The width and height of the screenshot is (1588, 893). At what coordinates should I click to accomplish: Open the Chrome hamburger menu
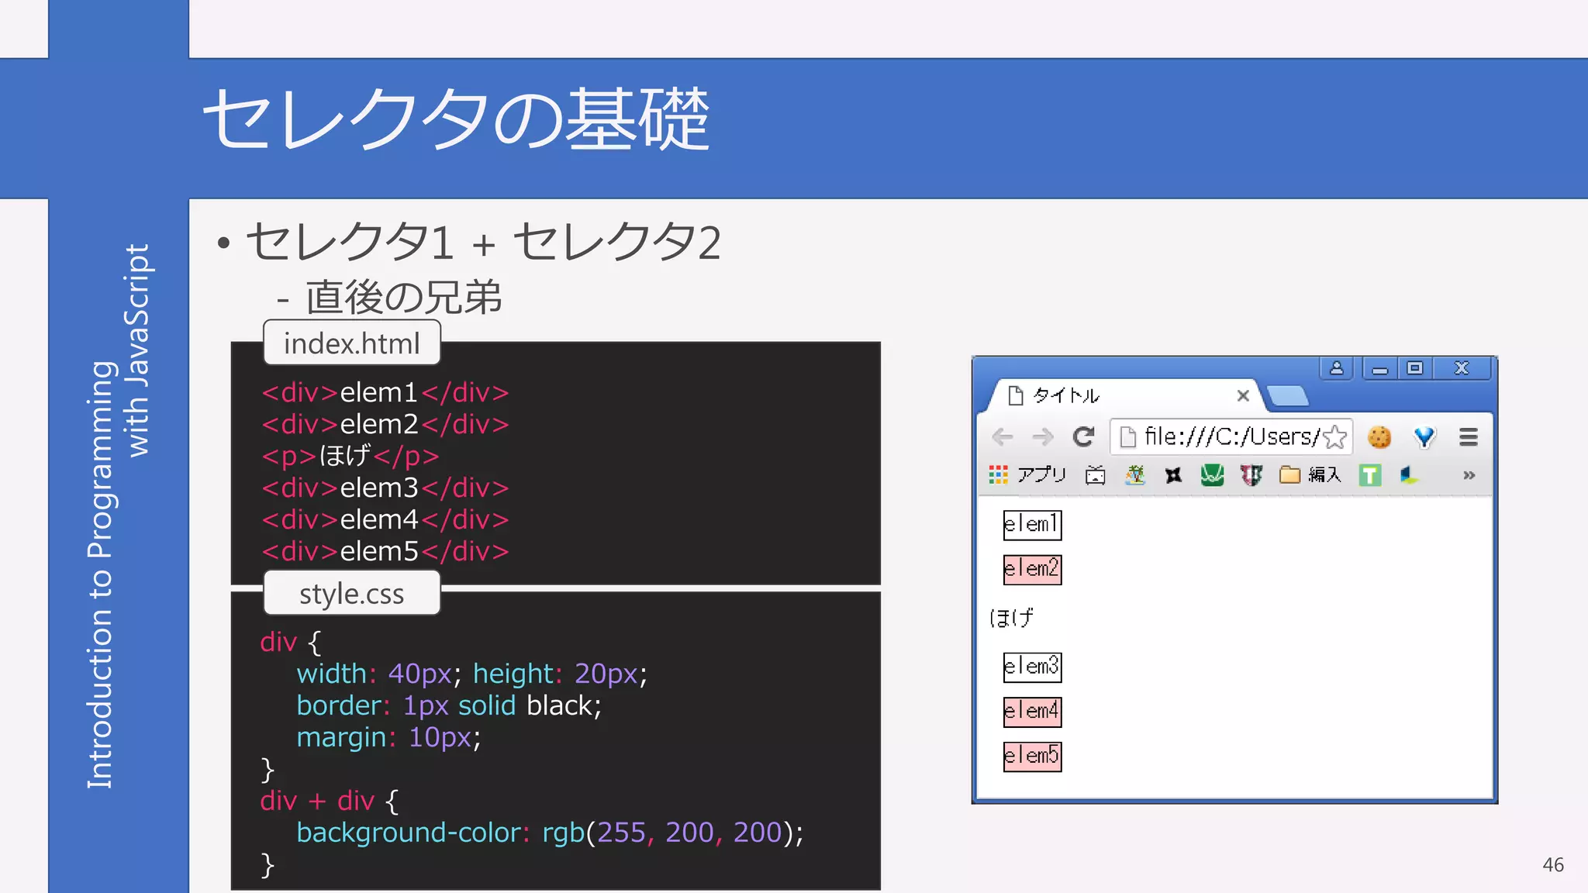1469,437
